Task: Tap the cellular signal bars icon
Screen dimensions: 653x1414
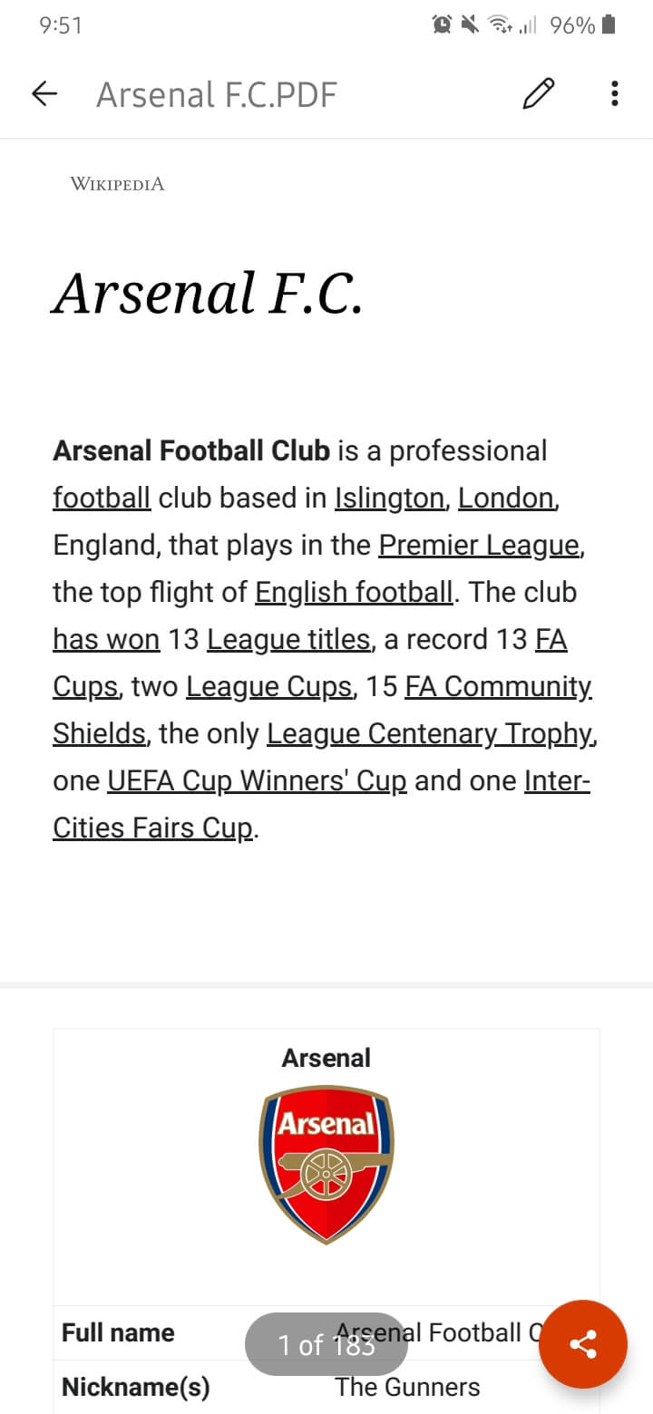Action: click(528, 25)
